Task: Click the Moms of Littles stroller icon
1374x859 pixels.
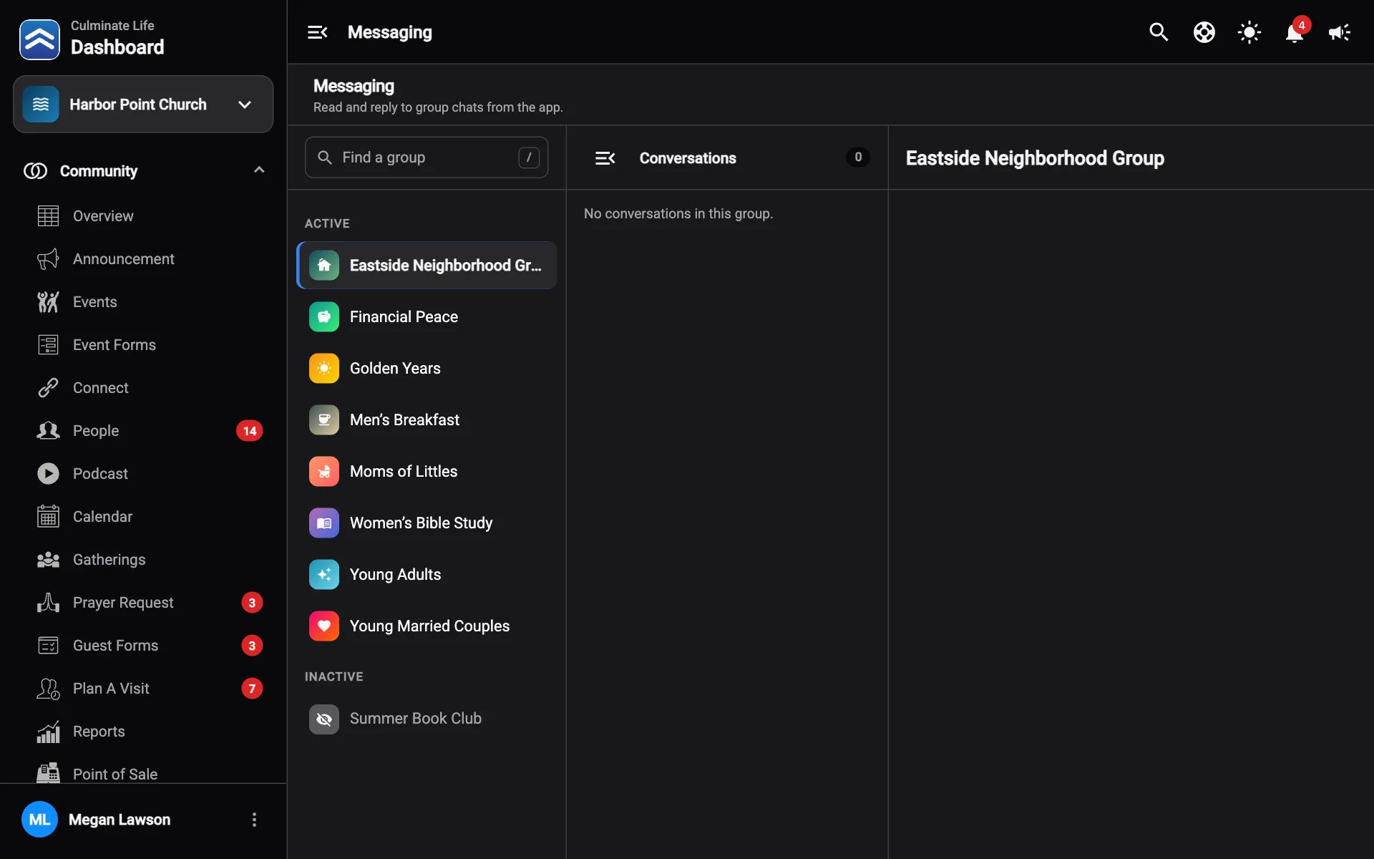Action: (x=324, y=472)
